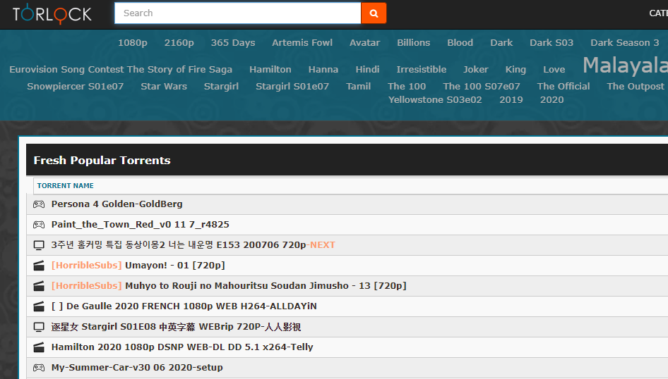Click the Yellowstone S03e02 tag
This screenshot has width=668, height=379.
435,100
